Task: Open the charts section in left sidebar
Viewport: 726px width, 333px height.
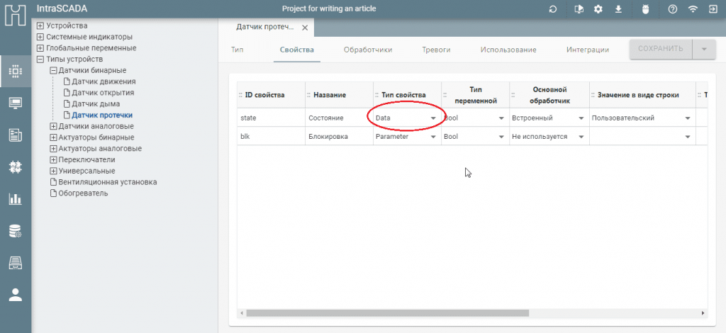Action: click(x=15, y=199)
